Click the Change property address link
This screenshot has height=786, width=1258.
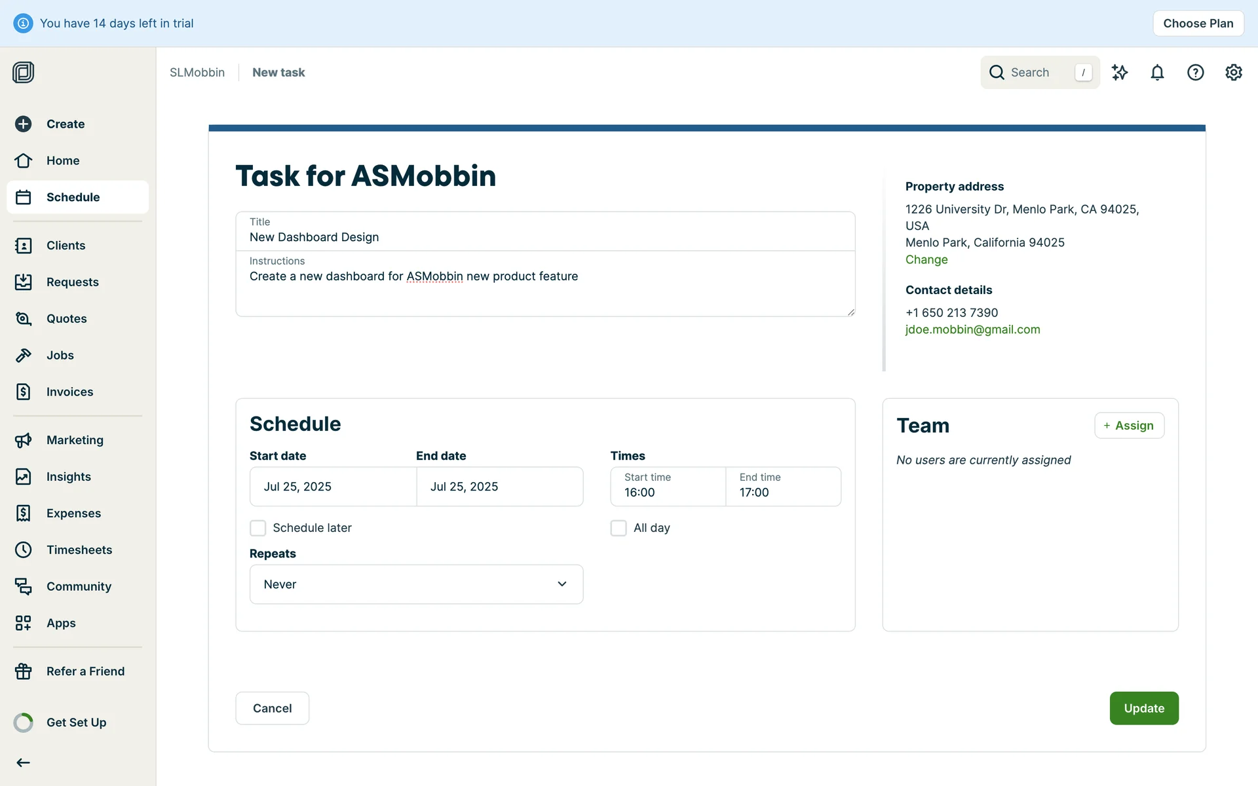[926, 260]
